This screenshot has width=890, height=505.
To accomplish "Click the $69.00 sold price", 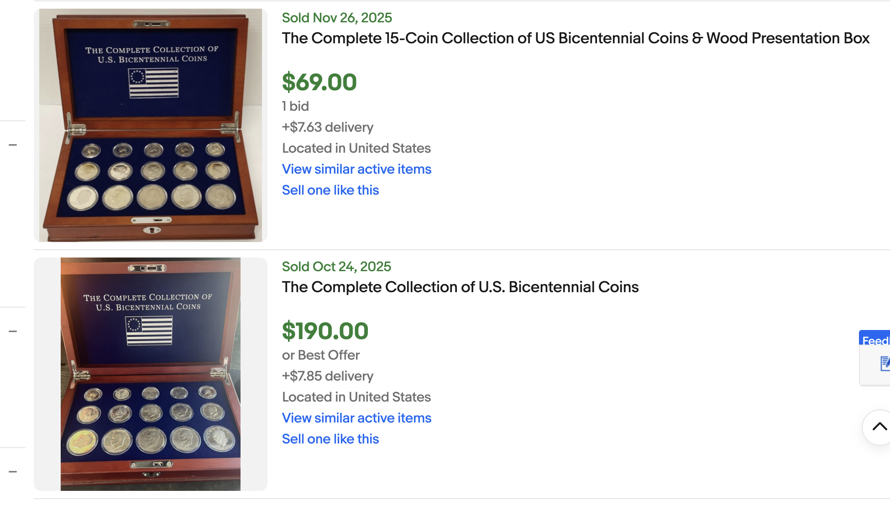I will 319,82.
